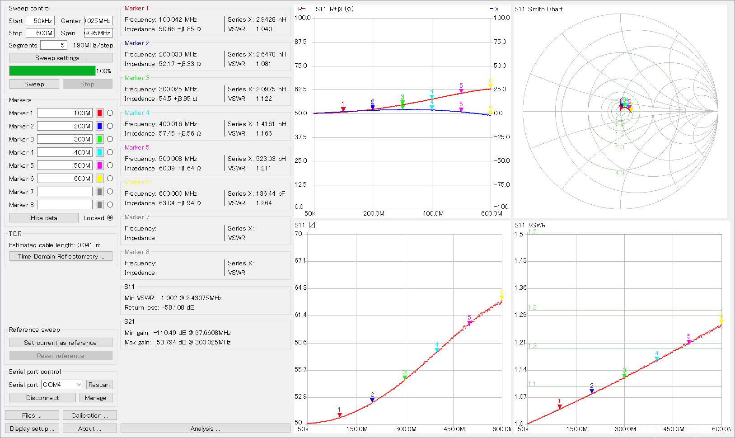Click the Marker 2 blue color swatch

(100, 126)
